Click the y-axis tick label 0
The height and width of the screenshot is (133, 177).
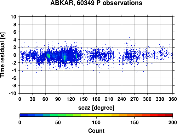tap(15, 55)
